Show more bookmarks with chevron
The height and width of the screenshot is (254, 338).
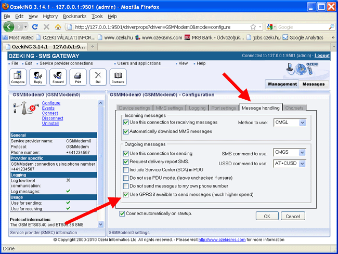click(x=333, y=37)
